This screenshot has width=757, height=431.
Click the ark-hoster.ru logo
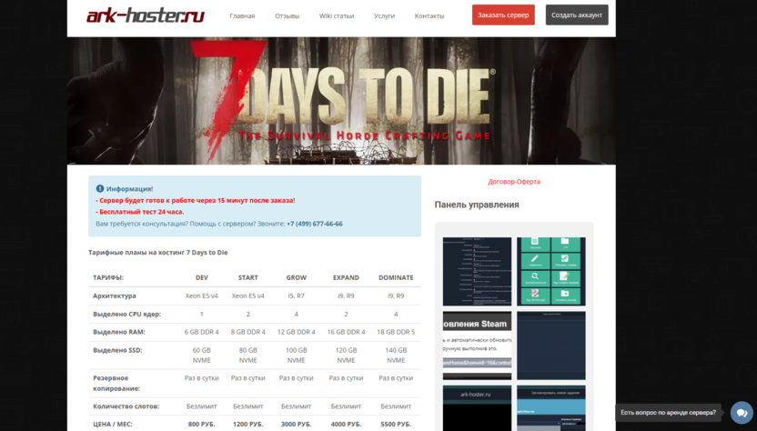coord(146,15)
